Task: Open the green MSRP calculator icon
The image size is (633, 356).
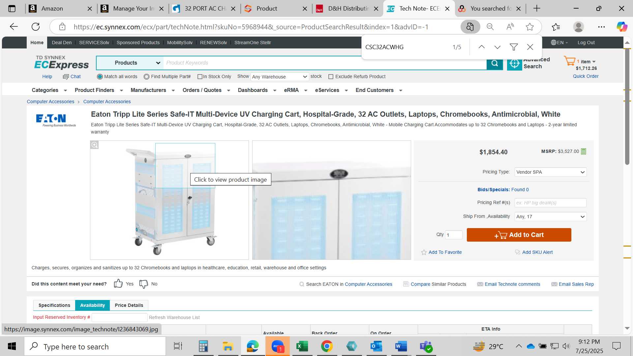Action: pos(584,151)
